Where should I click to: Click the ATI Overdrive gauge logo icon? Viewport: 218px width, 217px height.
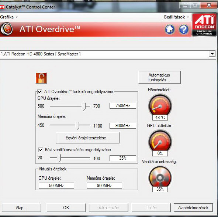coord(6,29)
